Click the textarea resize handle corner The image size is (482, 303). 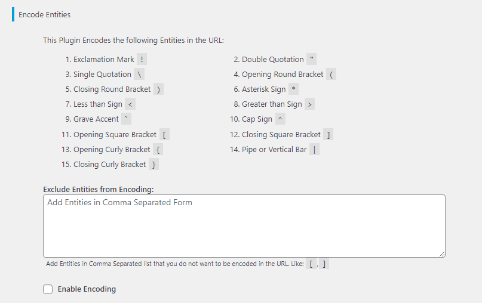click(442, 254)
